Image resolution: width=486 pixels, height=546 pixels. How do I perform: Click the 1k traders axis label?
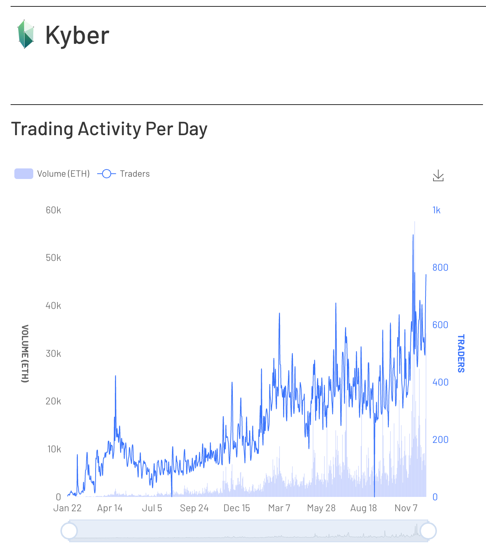(436, 210)
